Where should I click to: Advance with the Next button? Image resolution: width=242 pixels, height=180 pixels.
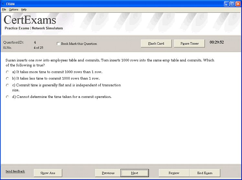click(x=135, y=173)
